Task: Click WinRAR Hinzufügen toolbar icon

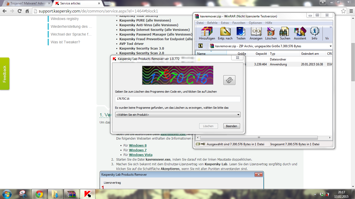Action: click(x=207, y=33)
